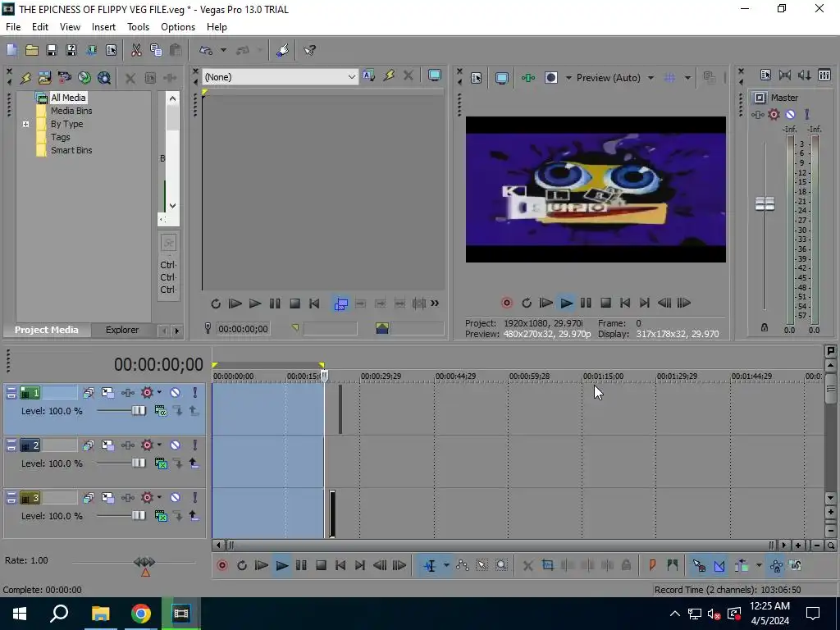
Task: Adjust playback Rate slider
Action: [144, 562]
